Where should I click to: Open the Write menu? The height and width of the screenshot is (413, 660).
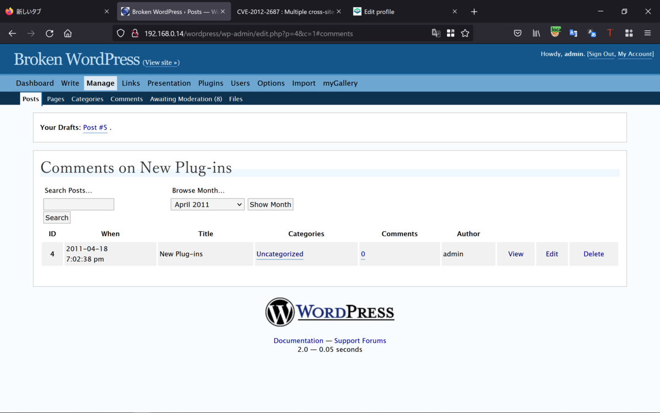point(70,83)
